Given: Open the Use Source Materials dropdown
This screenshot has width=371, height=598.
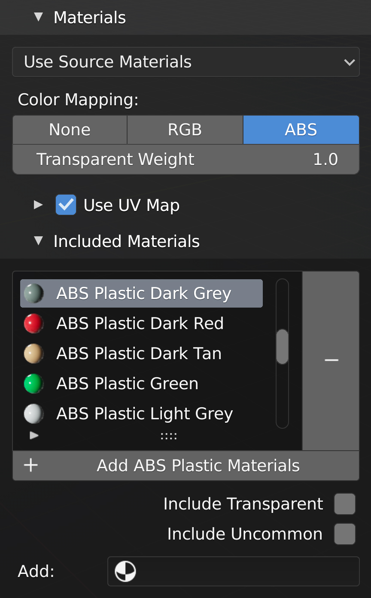Looking at the screenshot, I should 185,62.
